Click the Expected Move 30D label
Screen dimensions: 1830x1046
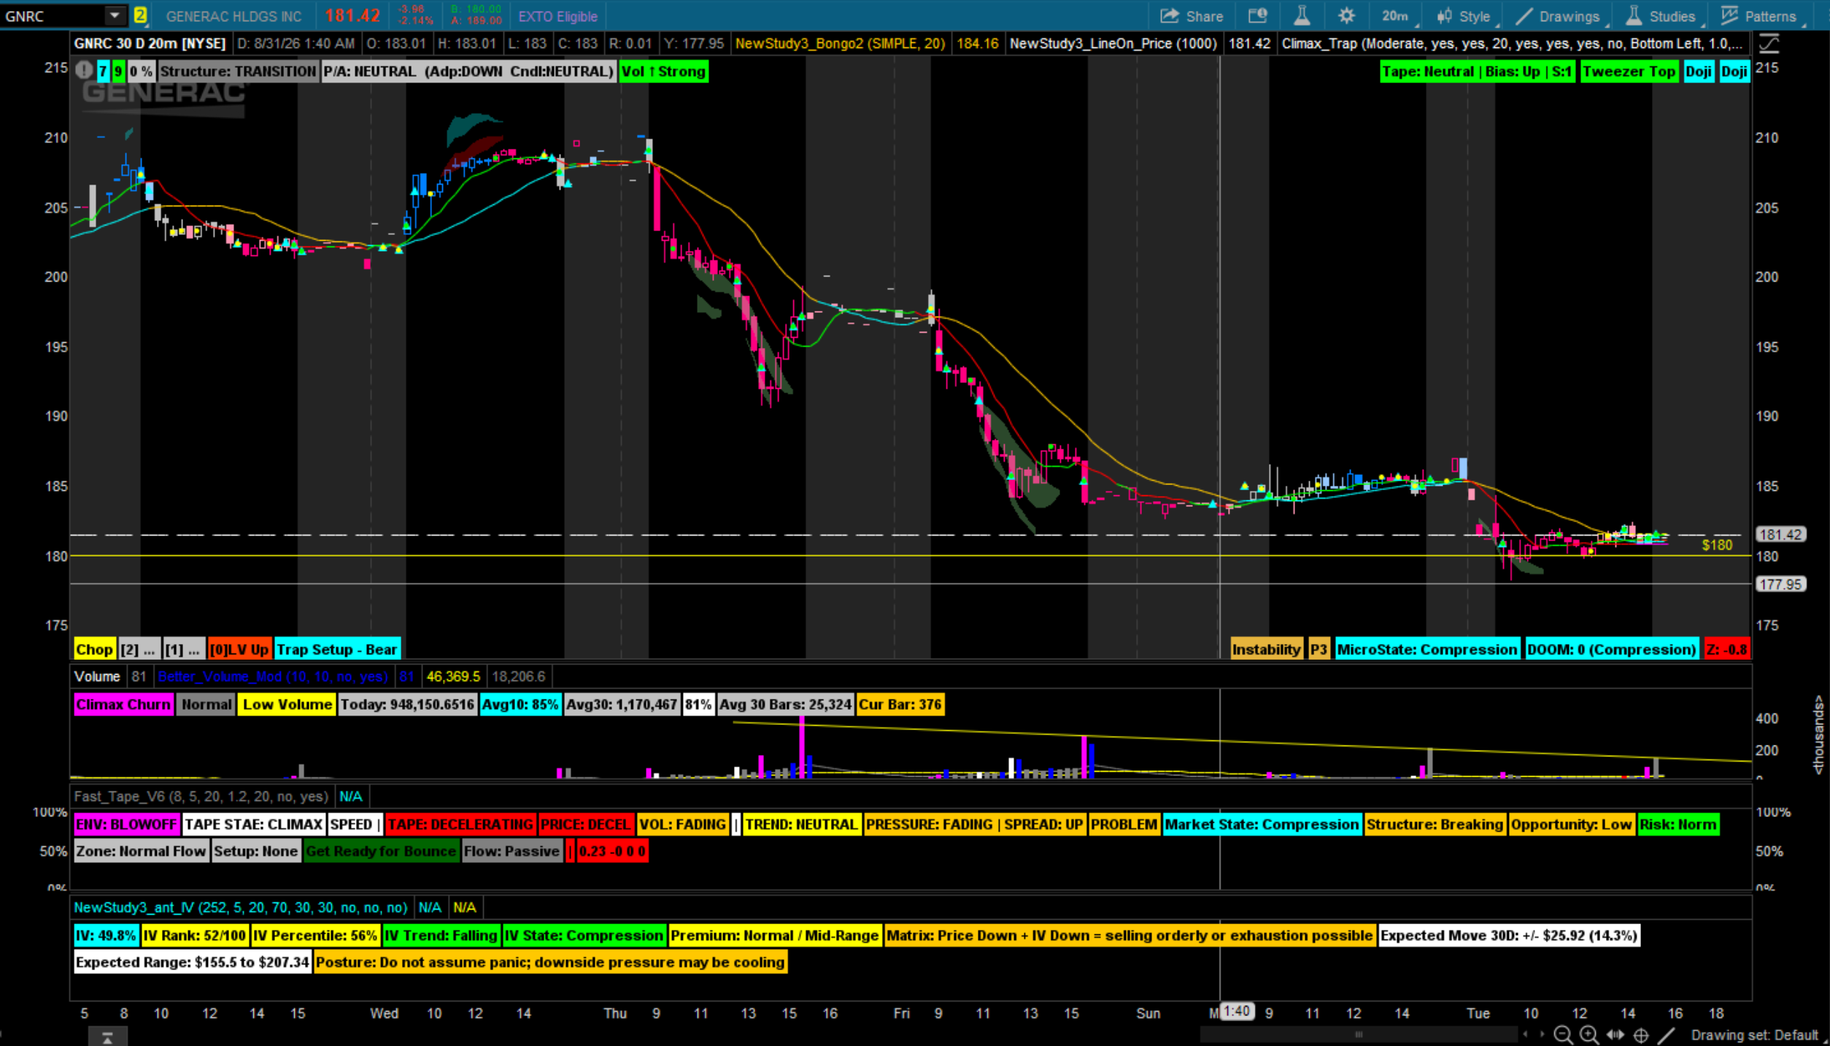[x=1509, y=935]
